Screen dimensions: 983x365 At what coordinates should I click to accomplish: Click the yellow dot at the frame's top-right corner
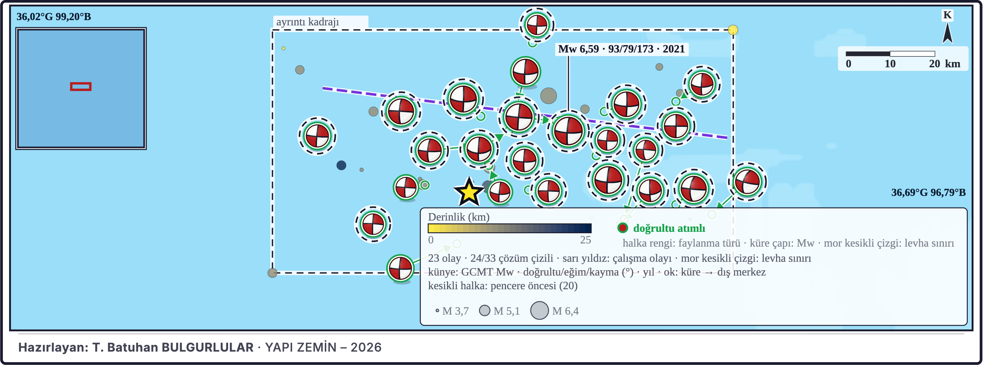733,30
